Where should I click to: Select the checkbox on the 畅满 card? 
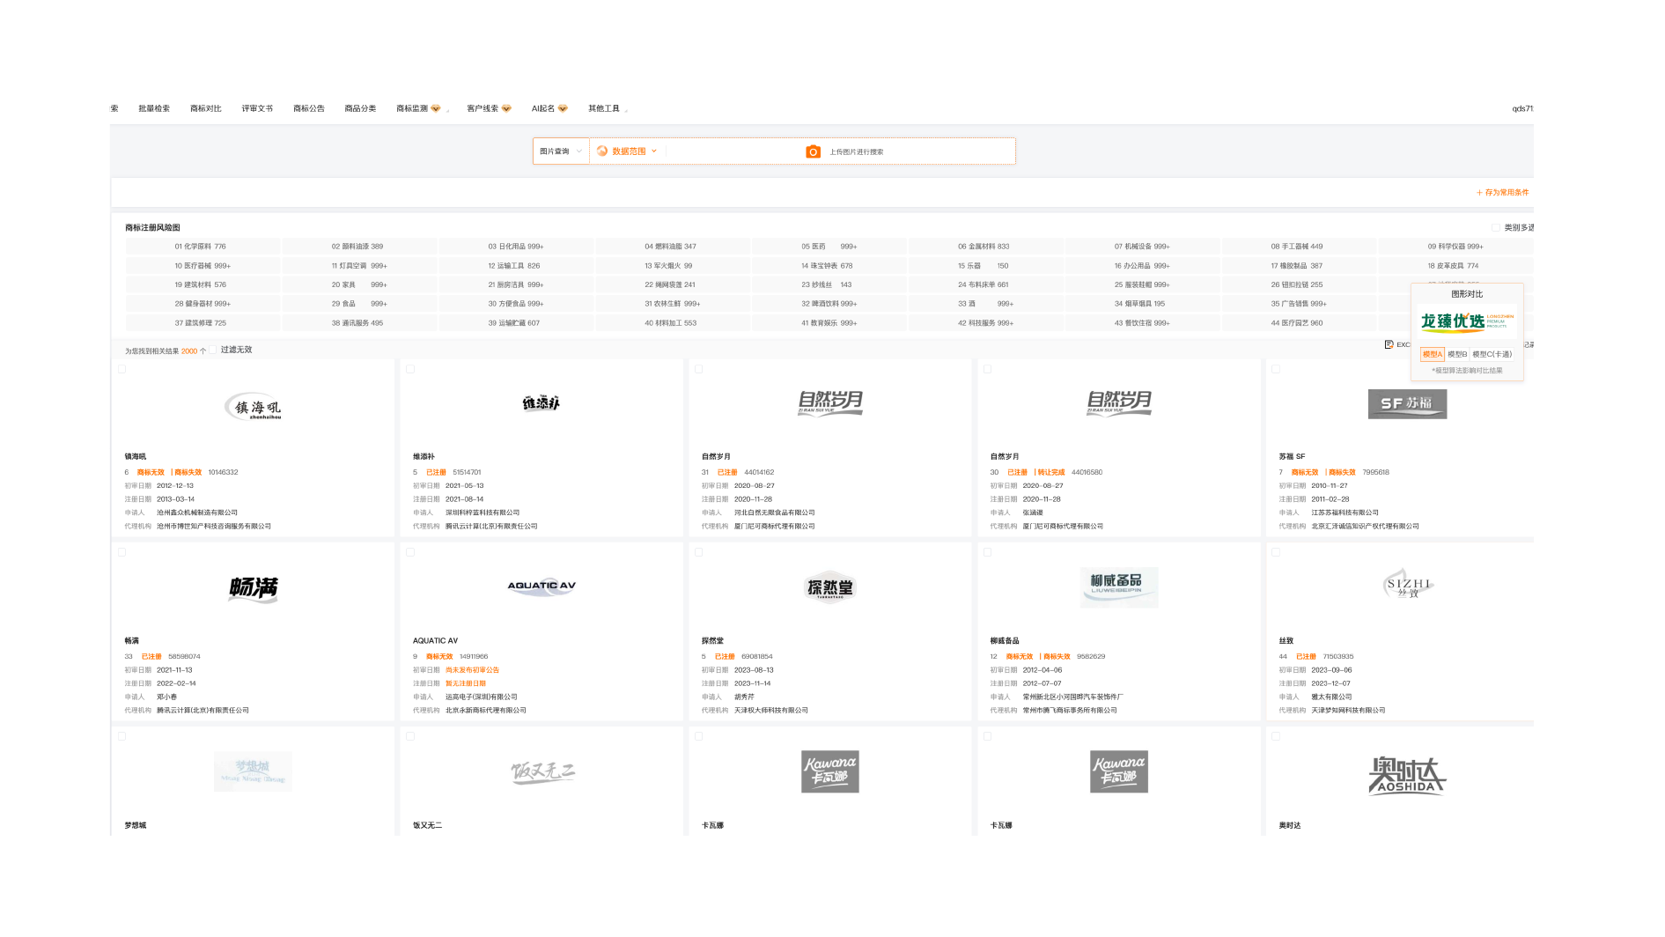(122, 552)
